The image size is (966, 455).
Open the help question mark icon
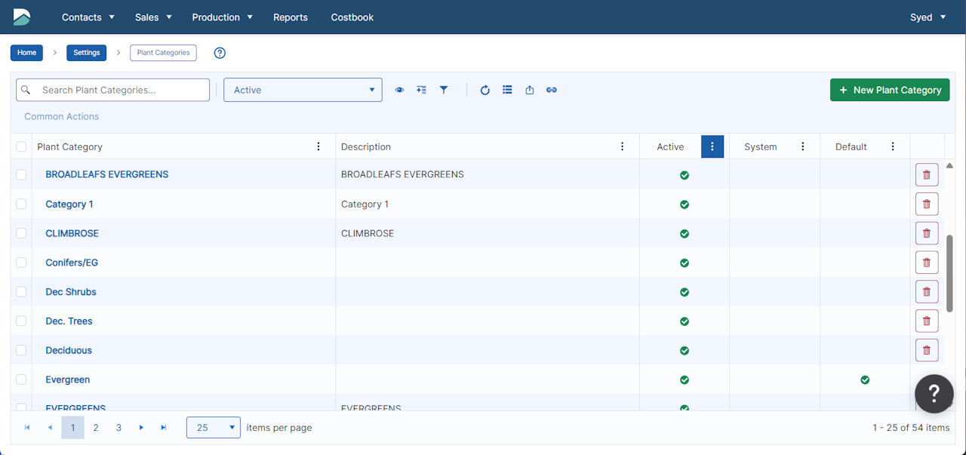(220, 53)
